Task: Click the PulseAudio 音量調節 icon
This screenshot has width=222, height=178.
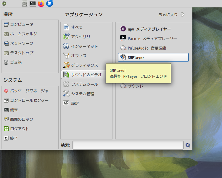Action: coord(123,48)
